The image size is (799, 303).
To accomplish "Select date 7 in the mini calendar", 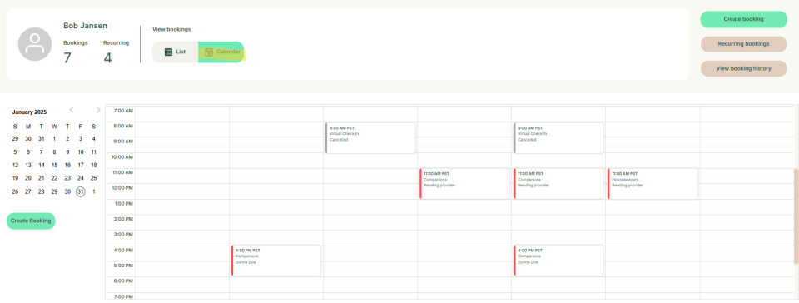I will pos(42,151).
